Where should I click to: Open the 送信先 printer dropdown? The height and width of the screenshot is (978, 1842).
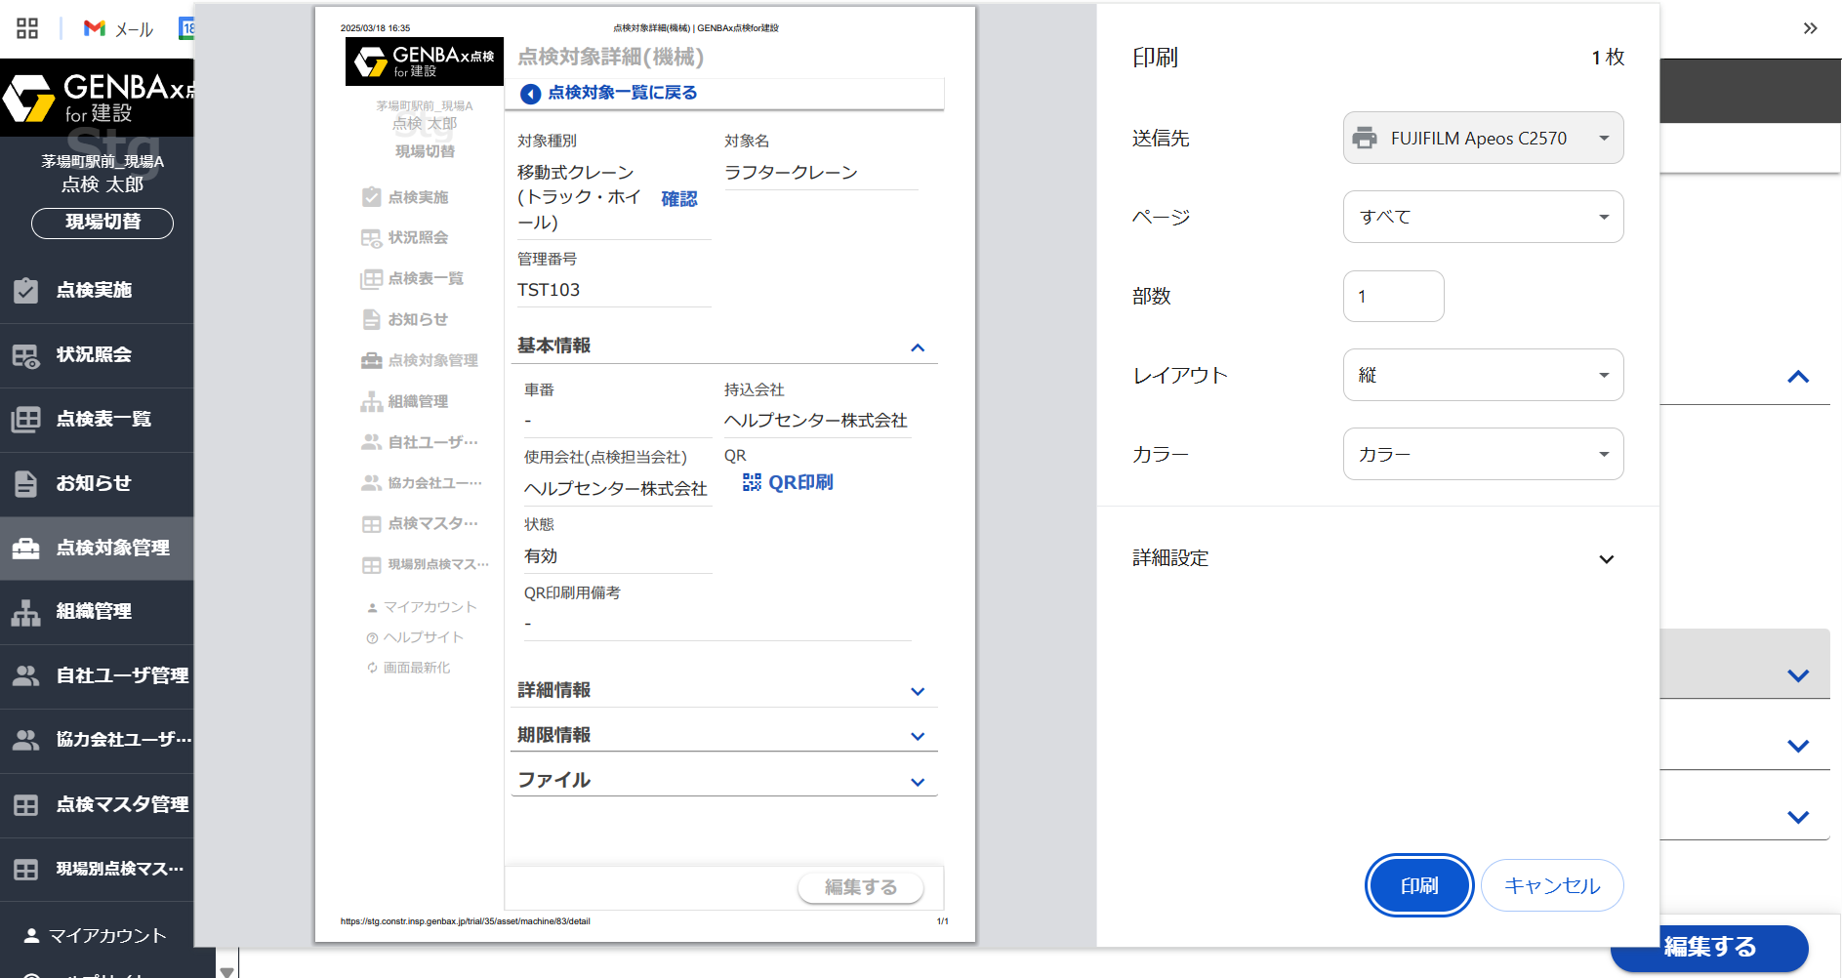pyautogui.click(x=1483, y=139)
